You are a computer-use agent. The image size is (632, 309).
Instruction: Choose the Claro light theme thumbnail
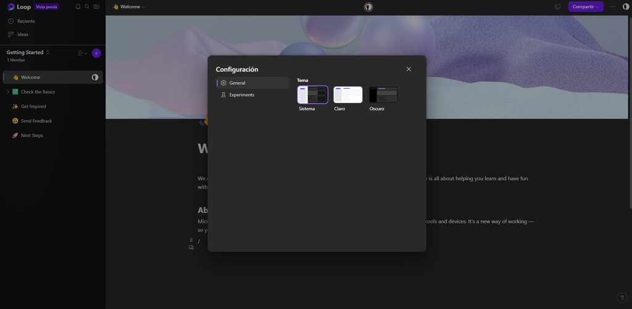coord(348,95)
